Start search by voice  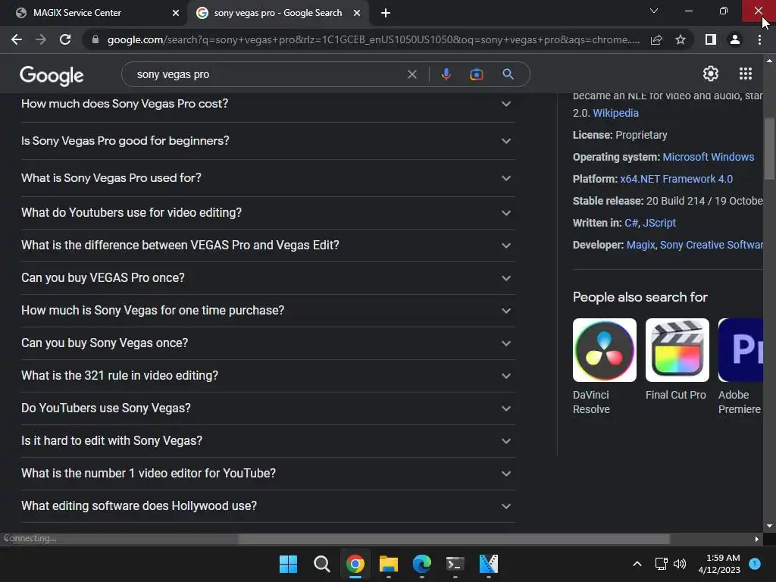(x=446, y=74)
